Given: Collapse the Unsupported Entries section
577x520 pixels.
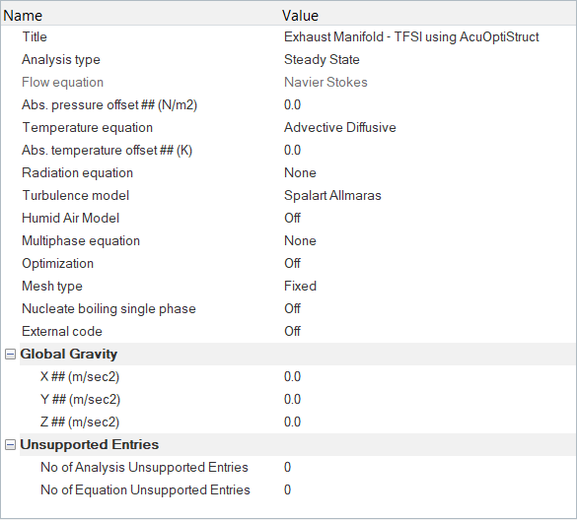Looking at the screenshot, I should (10, 445).
